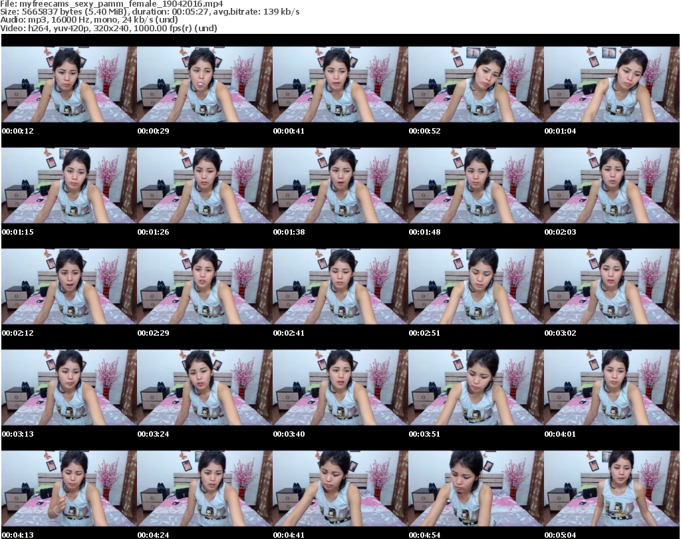
Task: Open the frame labeled 00:02:29
Action: pyautogui.click(x=205, y=286)
